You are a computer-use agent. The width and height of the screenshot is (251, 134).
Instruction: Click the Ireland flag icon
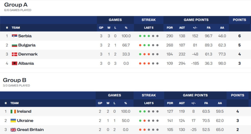point(13,111)
